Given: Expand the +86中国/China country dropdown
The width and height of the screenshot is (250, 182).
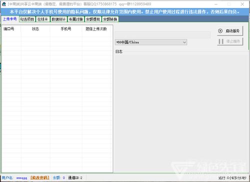Looking at the screenshot, I should [151, 42].
